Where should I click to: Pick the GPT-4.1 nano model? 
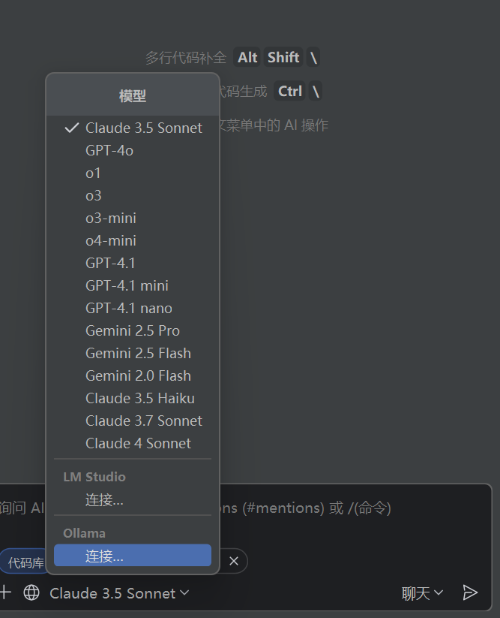(129, 309)
